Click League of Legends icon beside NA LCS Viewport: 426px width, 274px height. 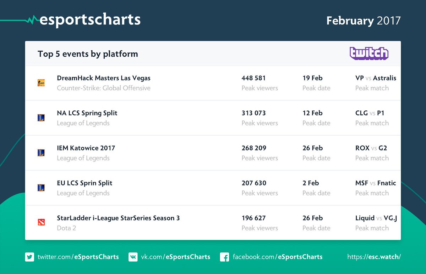pyautogui.click(x=41, y=118)
